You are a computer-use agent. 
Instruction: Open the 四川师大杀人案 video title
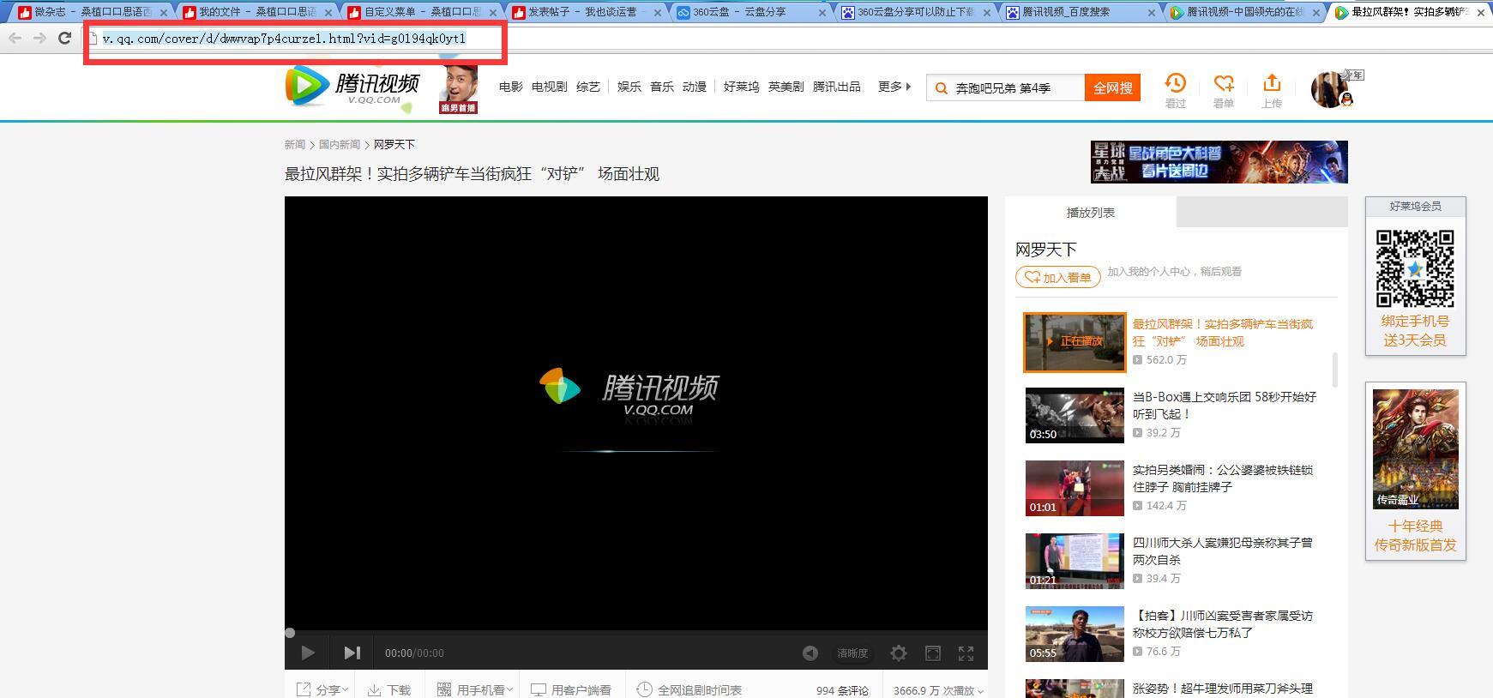[1222, 551]
